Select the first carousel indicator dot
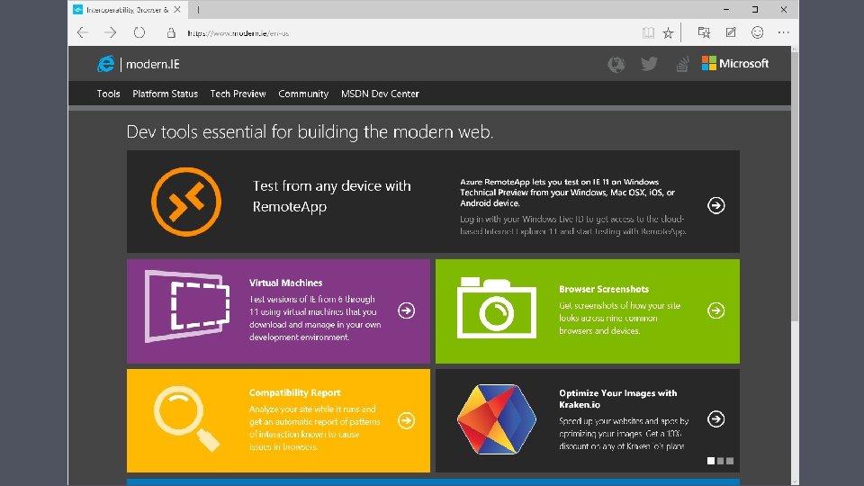 pyautogui.click(x=711, y=461)
